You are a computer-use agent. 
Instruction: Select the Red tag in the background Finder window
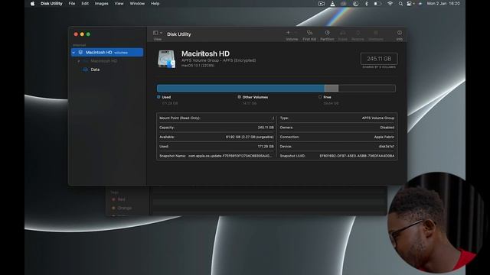[122, 199]
